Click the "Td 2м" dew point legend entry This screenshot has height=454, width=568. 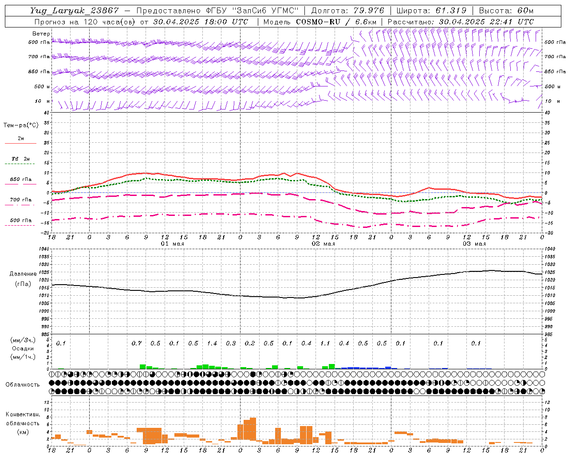(x=21, y=159)
